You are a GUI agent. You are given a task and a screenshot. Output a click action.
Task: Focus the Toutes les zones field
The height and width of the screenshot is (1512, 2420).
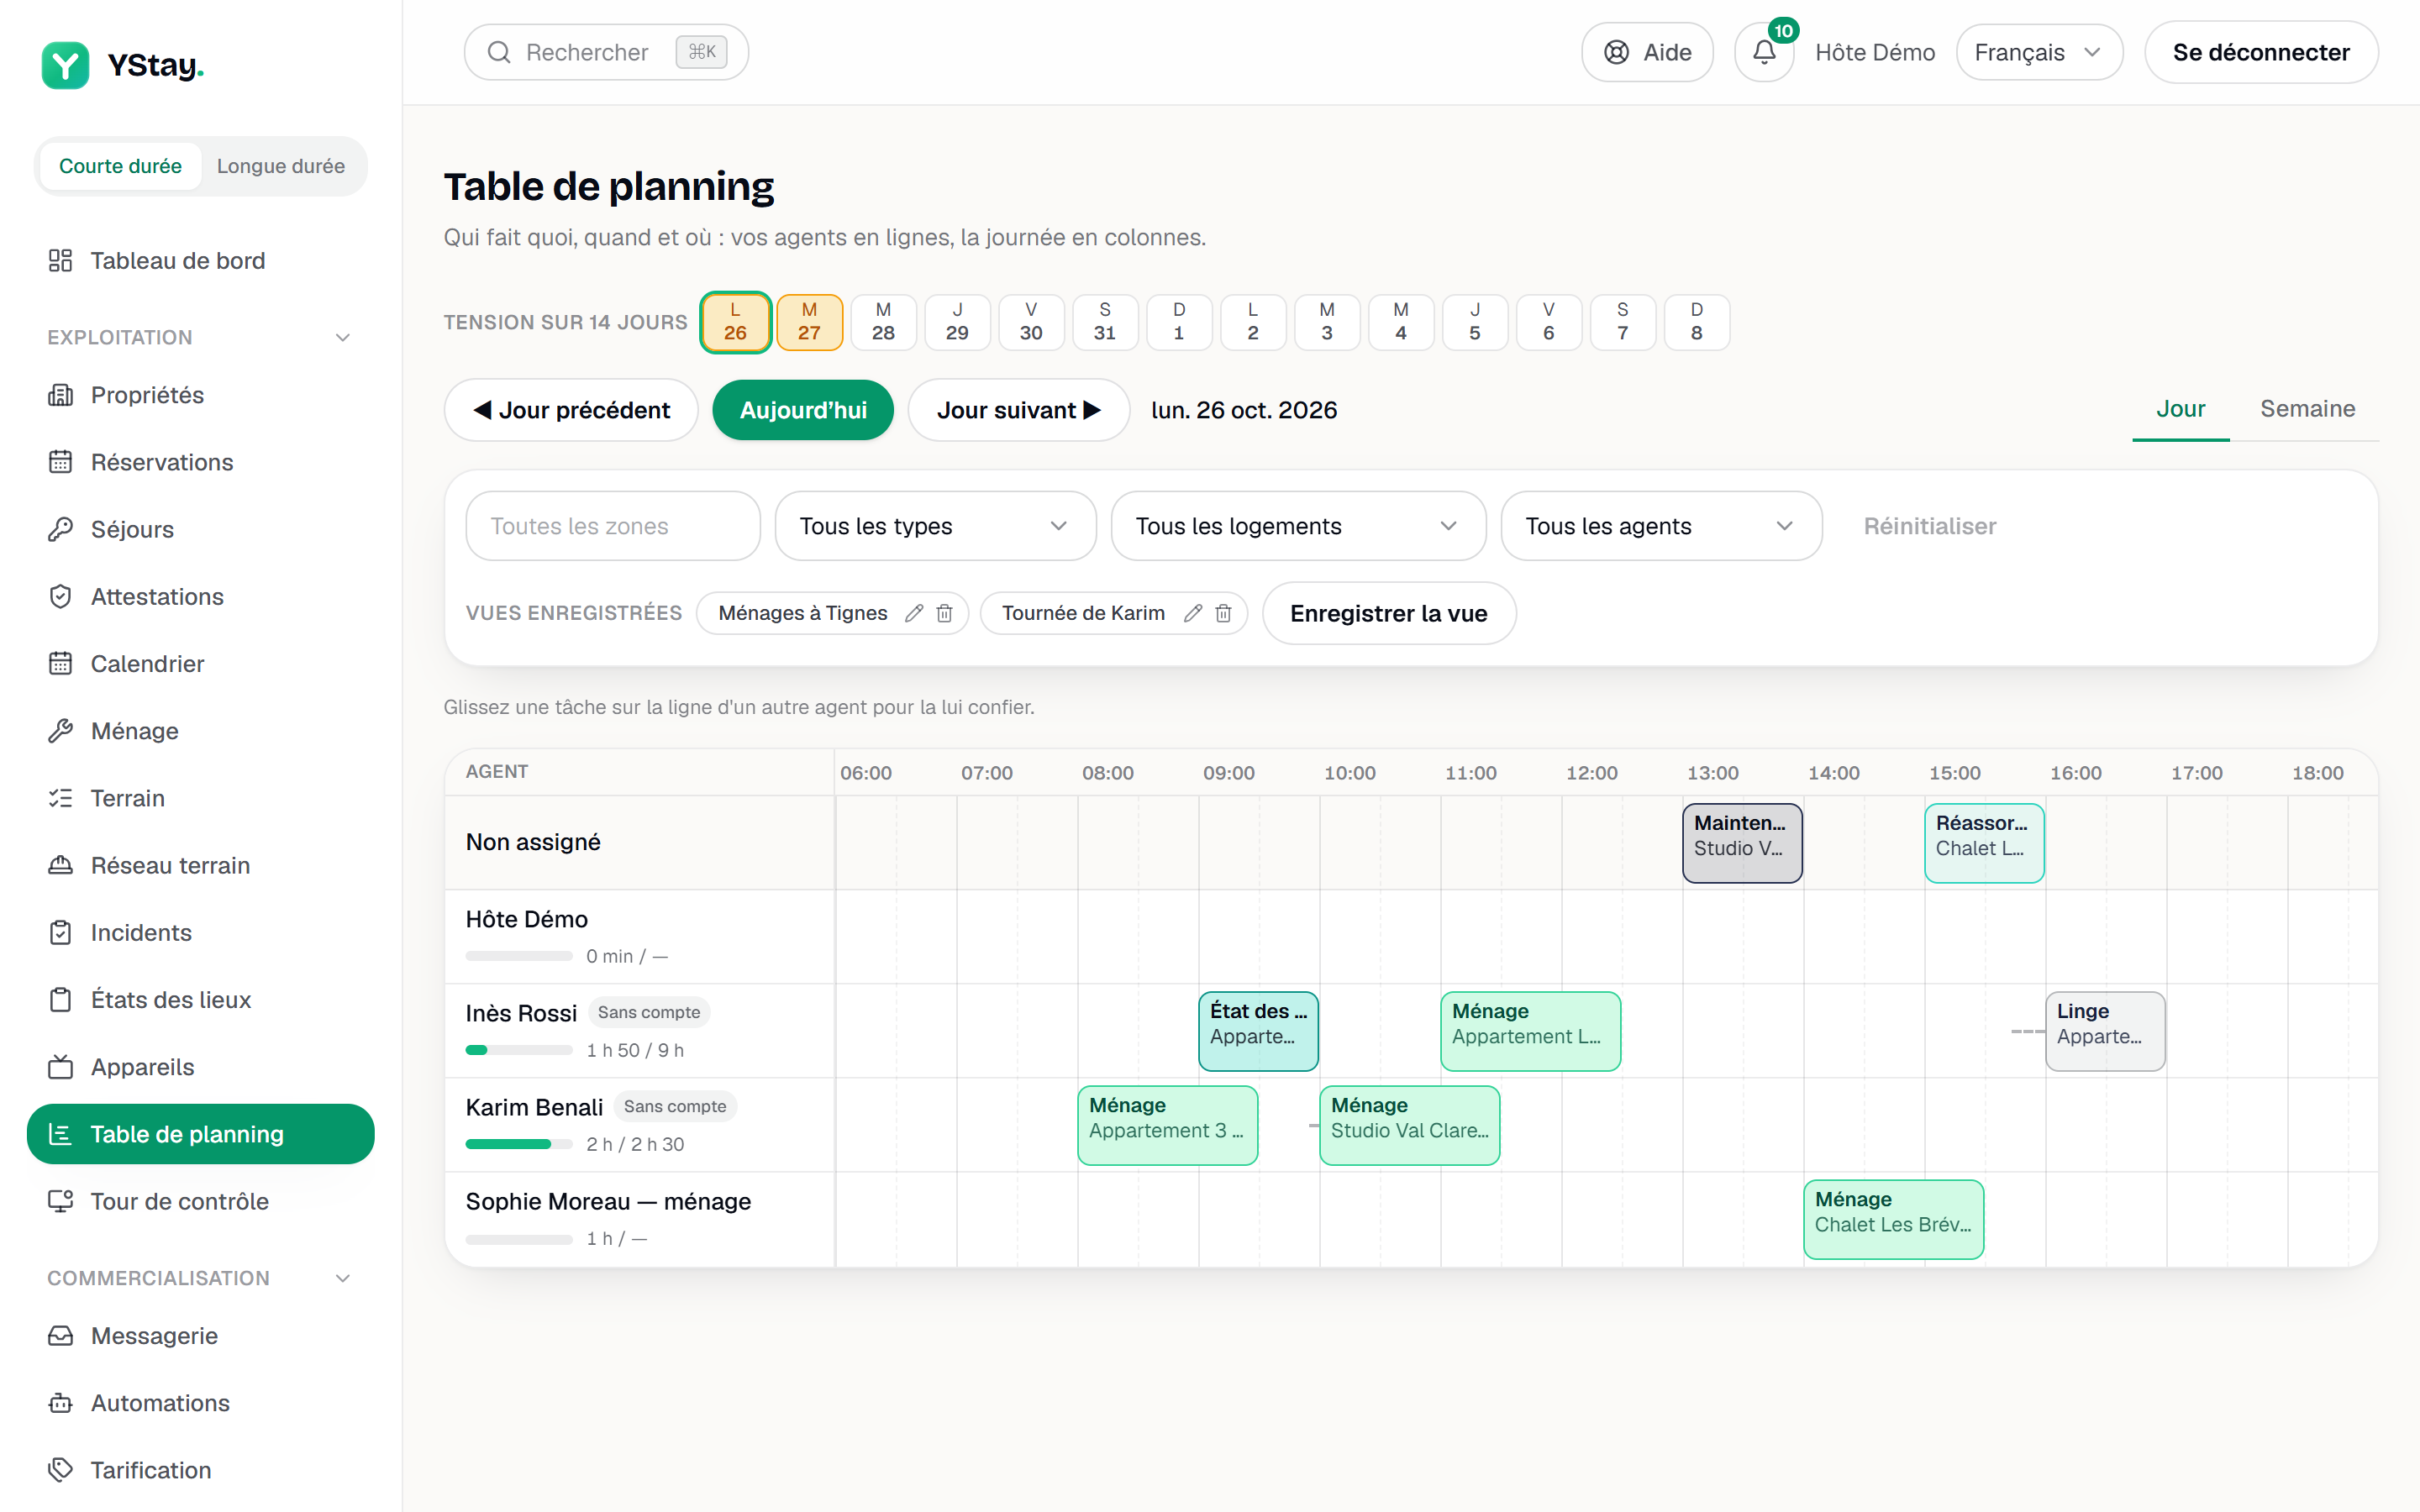coord(613,526)
